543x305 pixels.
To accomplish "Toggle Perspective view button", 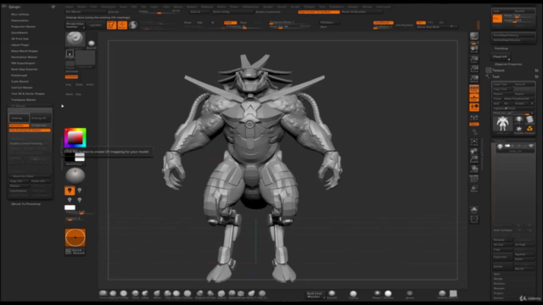I will tap(474, 89).
